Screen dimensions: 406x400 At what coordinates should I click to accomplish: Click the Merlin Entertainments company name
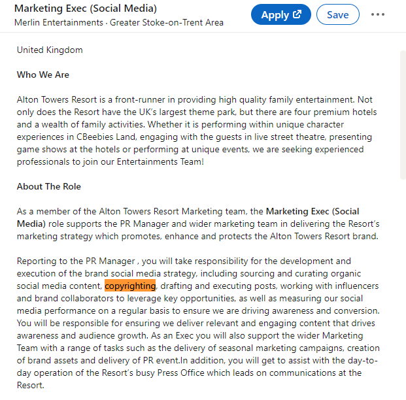click(x=59, y=22)
